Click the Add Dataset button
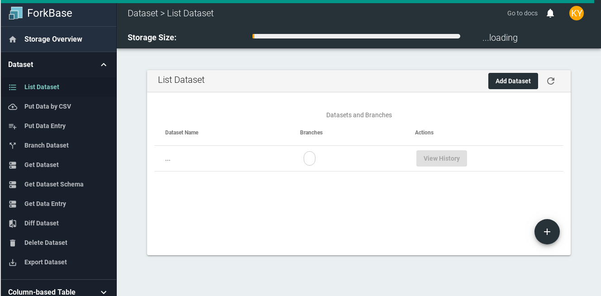 (513, 81)
